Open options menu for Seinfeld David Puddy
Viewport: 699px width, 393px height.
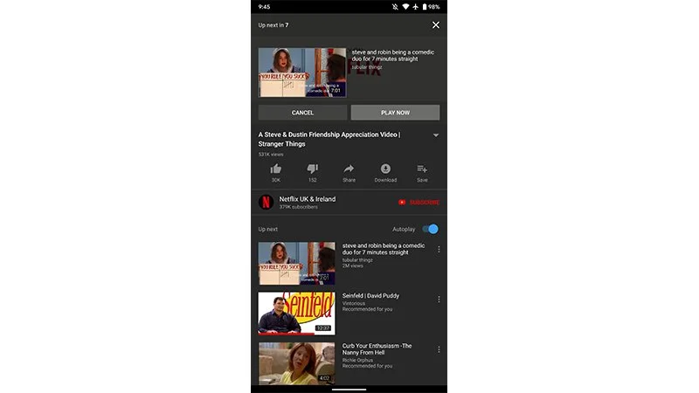click(439, 300)
